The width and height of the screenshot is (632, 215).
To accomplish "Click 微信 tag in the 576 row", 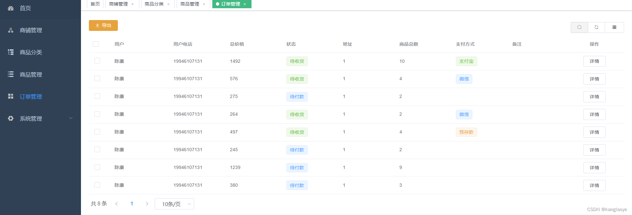I will [464, 79].
